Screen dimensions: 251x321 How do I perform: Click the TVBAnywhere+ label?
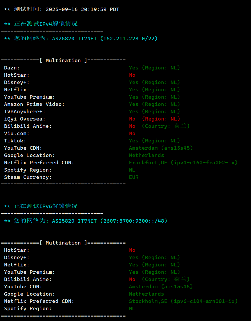25,111
